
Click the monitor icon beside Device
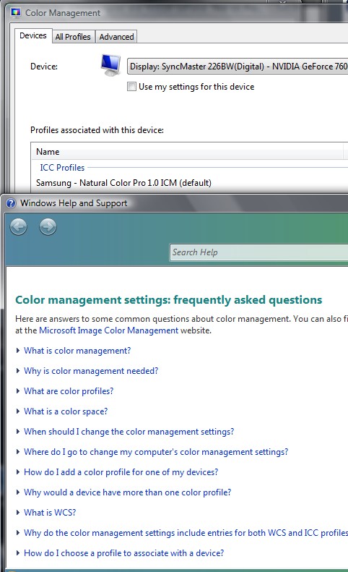click(110, 65)
